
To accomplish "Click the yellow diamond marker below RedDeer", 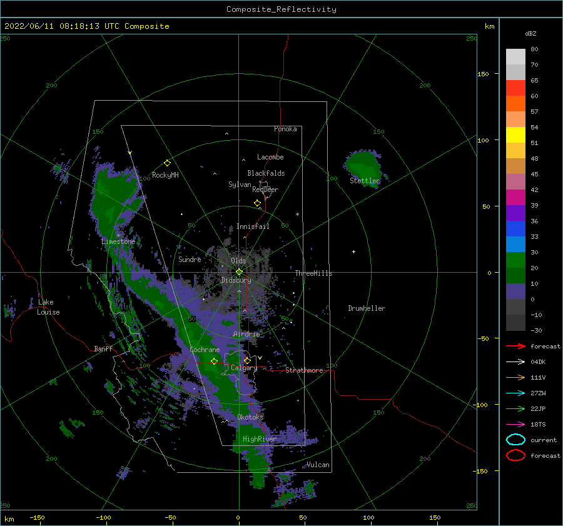I will [258, 203].
